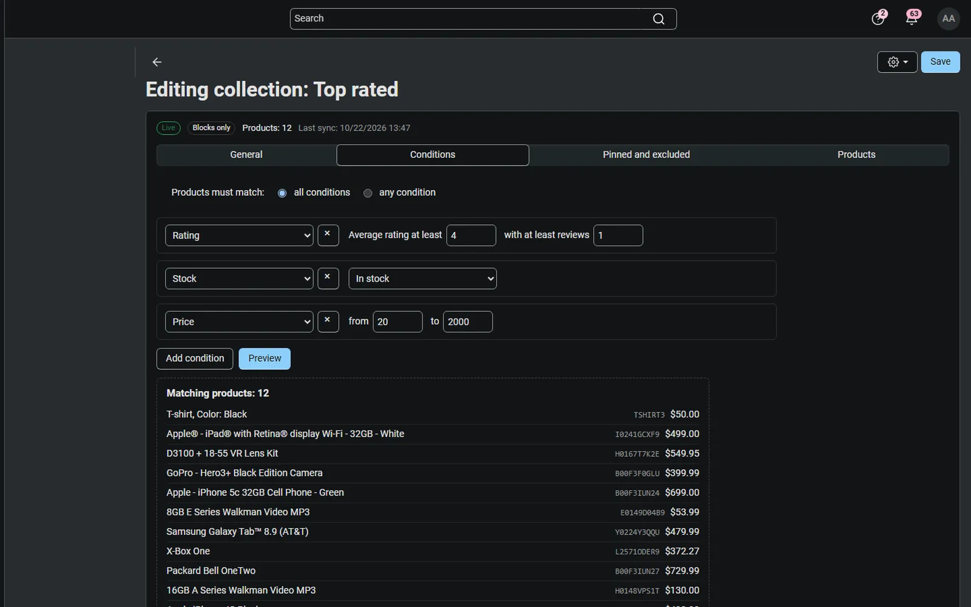Click D3100 + 18-55 VR Lens Kit

click(222, 453)
